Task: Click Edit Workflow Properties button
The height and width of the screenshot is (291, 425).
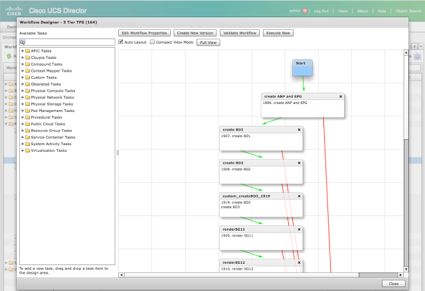Action: tap(144, 32)
